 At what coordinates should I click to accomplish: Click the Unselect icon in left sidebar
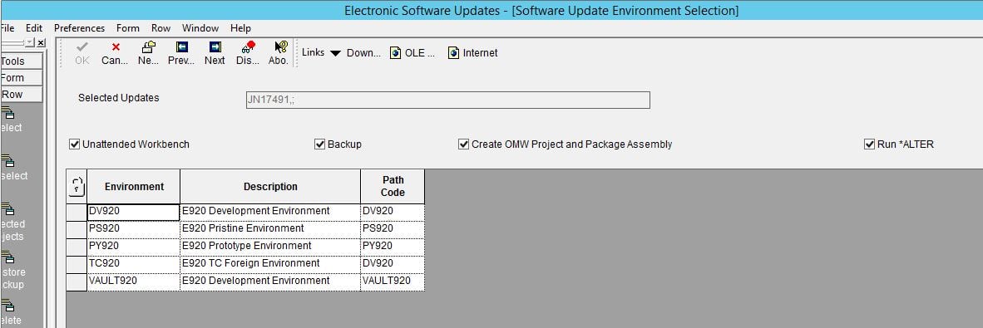point(7,161)
